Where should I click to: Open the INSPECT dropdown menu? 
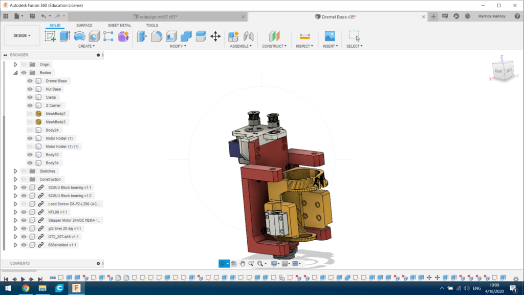[304, 46]
